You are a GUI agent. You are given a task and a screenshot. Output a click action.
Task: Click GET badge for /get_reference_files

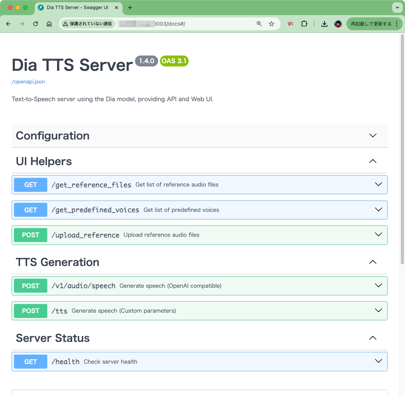[31, 185]
